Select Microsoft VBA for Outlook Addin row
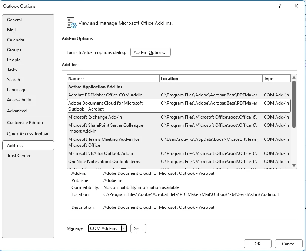 pyautogui.click(x=179, y=153)
